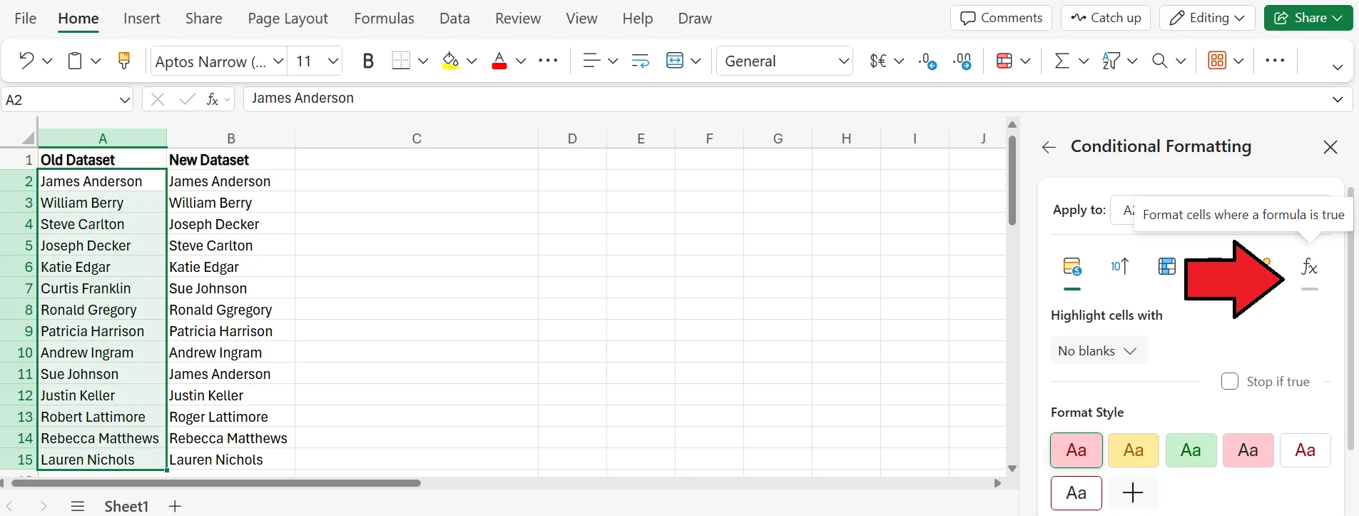This screenshot has width=1359, height=516.
Task: Open more ribbon commands ellipsis
Action: 1275,61
